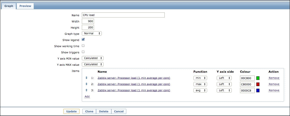Open the Graph type dropdown
Screen dimensions: 290x116
click(92, 34)
